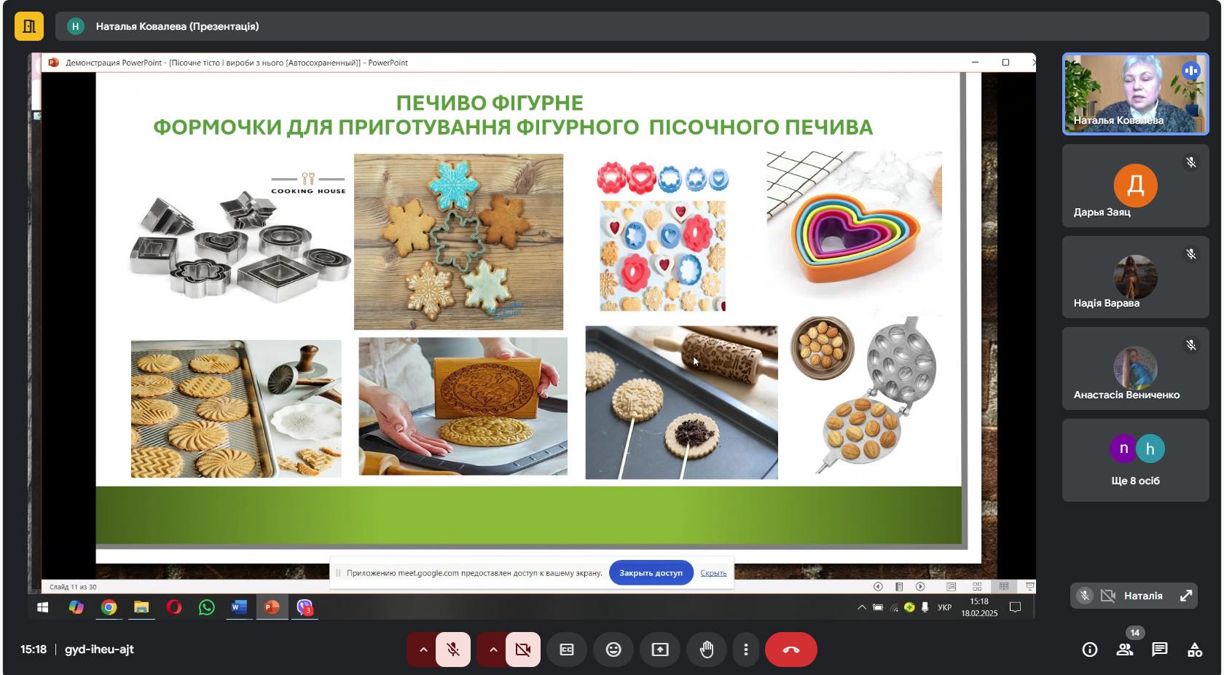Select Наталья Ковалева video tile
1224x675 pixels.
click(x=1134, y=94)
